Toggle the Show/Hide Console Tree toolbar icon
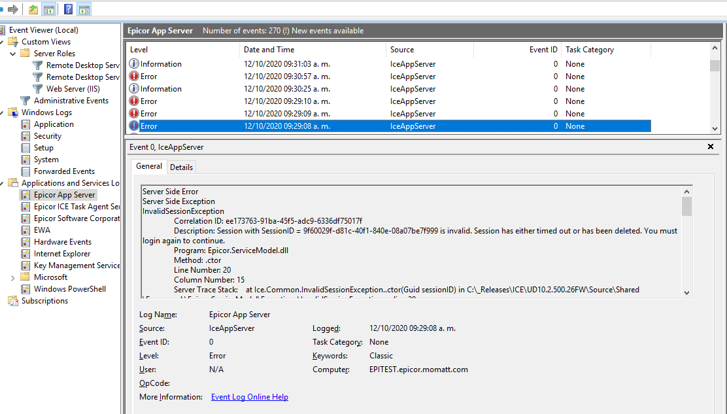The width and height of the screenshot is (727, 414). point(48,9)
